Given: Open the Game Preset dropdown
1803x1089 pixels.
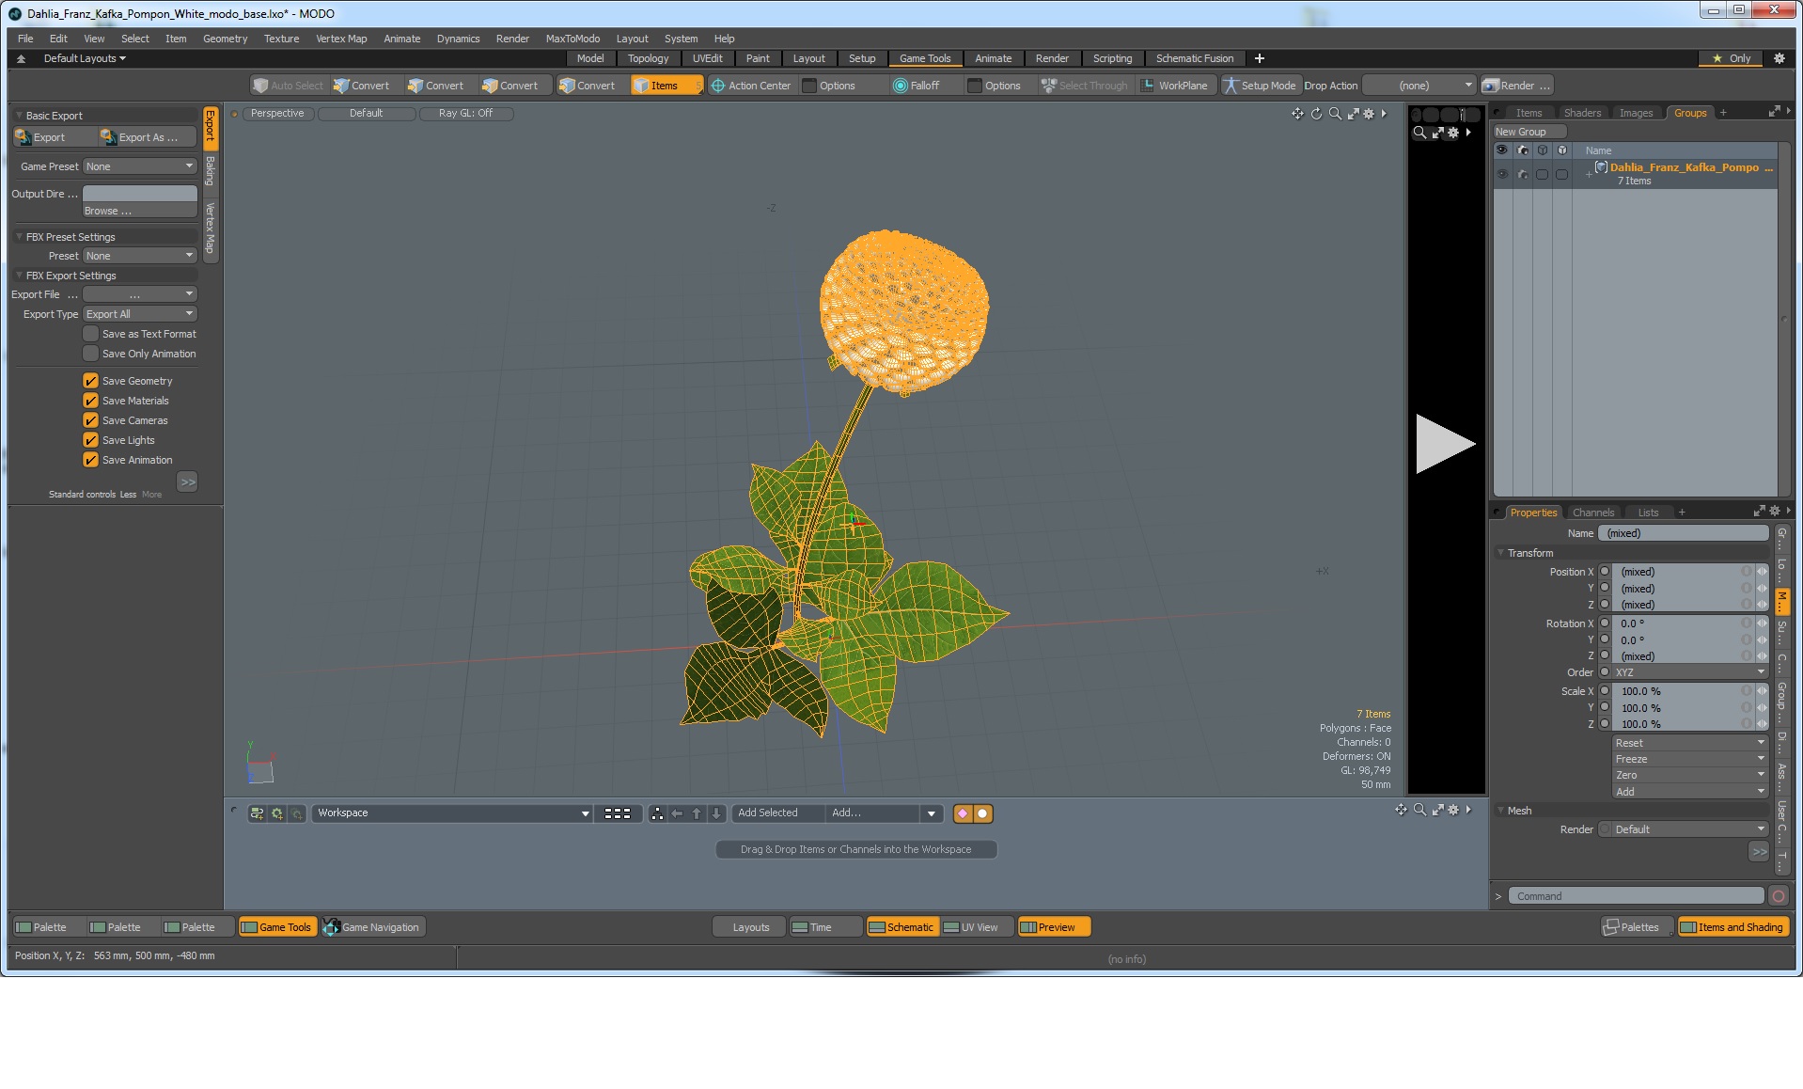Looking at the screenshot, I should tap(140, 166).
